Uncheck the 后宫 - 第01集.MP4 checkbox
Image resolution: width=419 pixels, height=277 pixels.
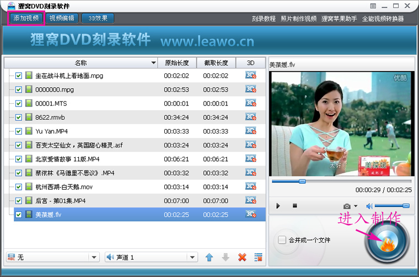(18, 201)
